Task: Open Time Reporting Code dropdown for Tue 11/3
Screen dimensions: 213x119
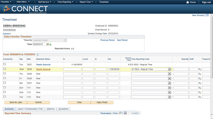Action: 169,97
